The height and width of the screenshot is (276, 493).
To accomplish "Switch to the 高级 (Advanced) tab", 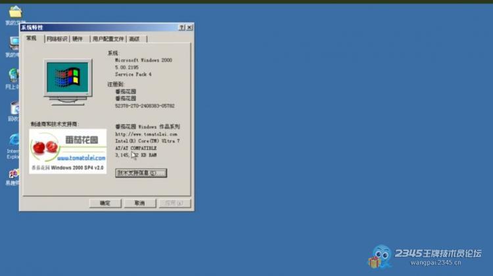I will (135, 39).
